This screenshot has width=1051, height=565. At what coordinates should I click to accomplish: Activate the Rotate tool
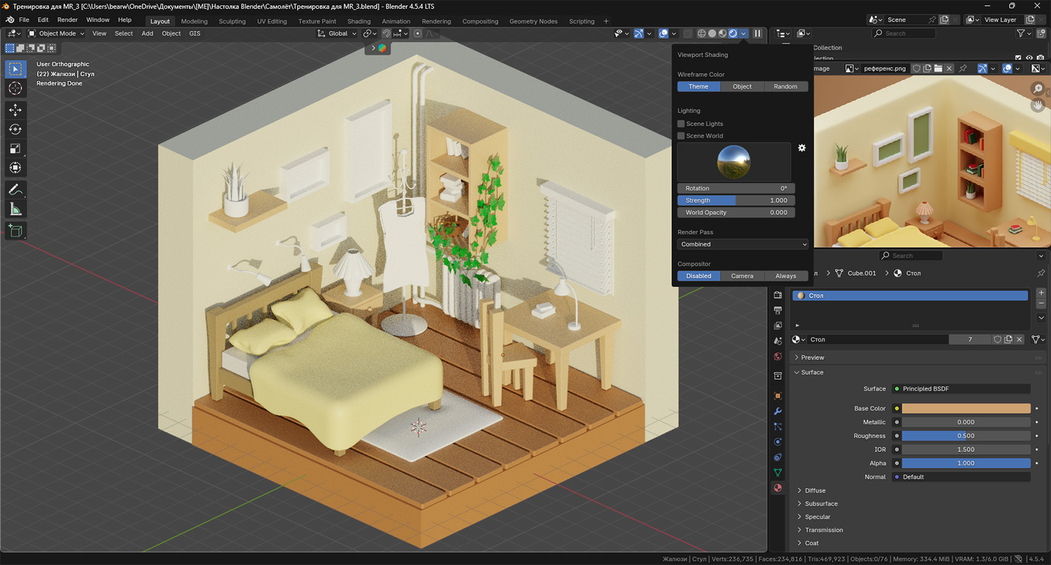(15, 129)
